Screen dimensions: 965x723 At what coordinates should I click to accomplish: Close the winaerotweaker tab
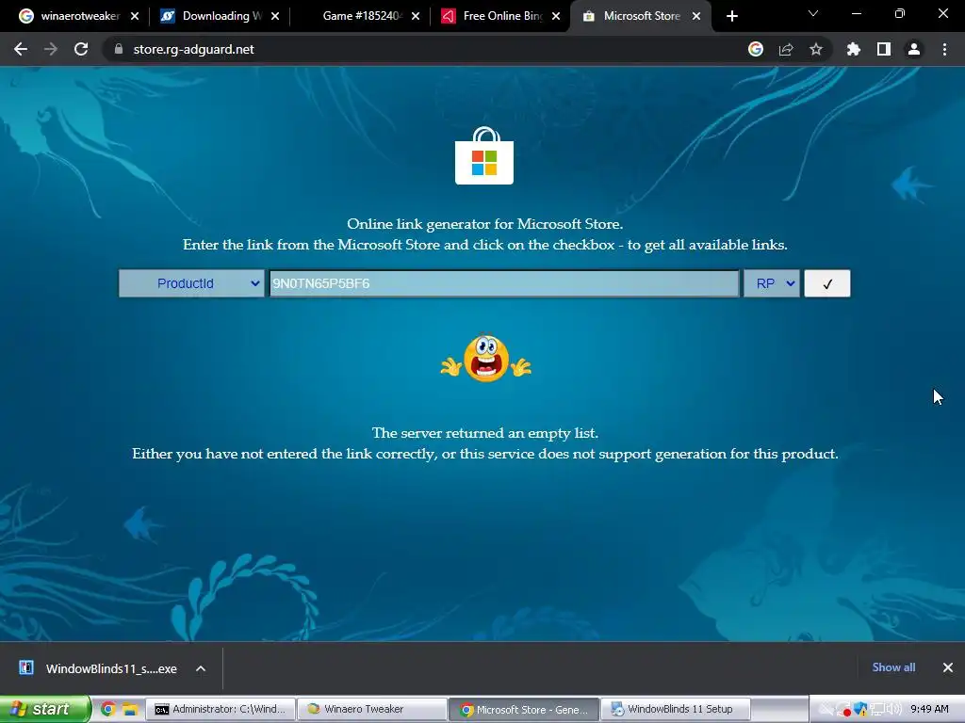[135, 16]
